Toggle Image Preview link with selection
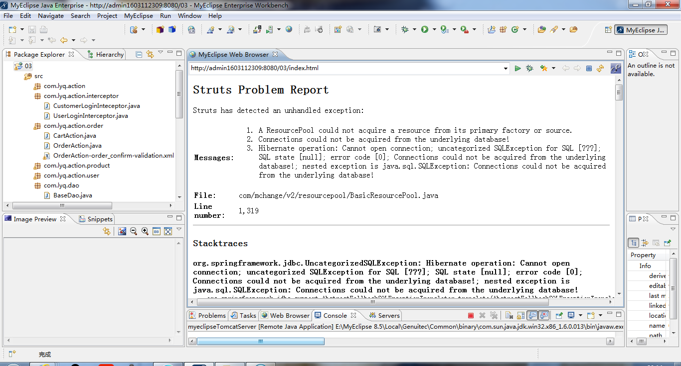Screen dimensions: 681x366 (106, 231)
